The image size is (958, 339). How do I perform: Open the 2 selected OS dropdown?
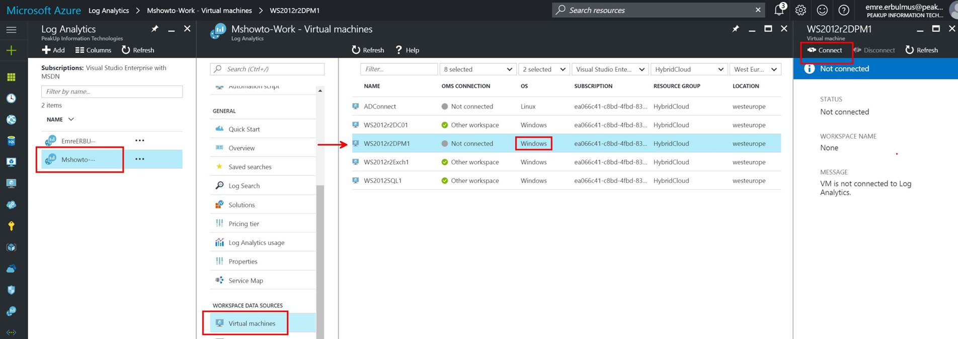tap(544, 69)
